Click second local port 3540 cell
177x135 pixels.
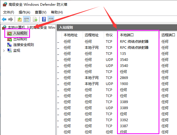[124, 66]
